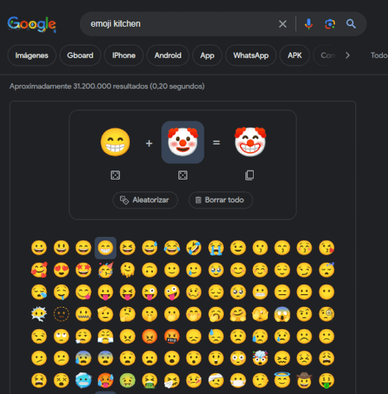Pick the winking face emoji
This screenshot has height=394, width=388.
[x=238, y=248]
